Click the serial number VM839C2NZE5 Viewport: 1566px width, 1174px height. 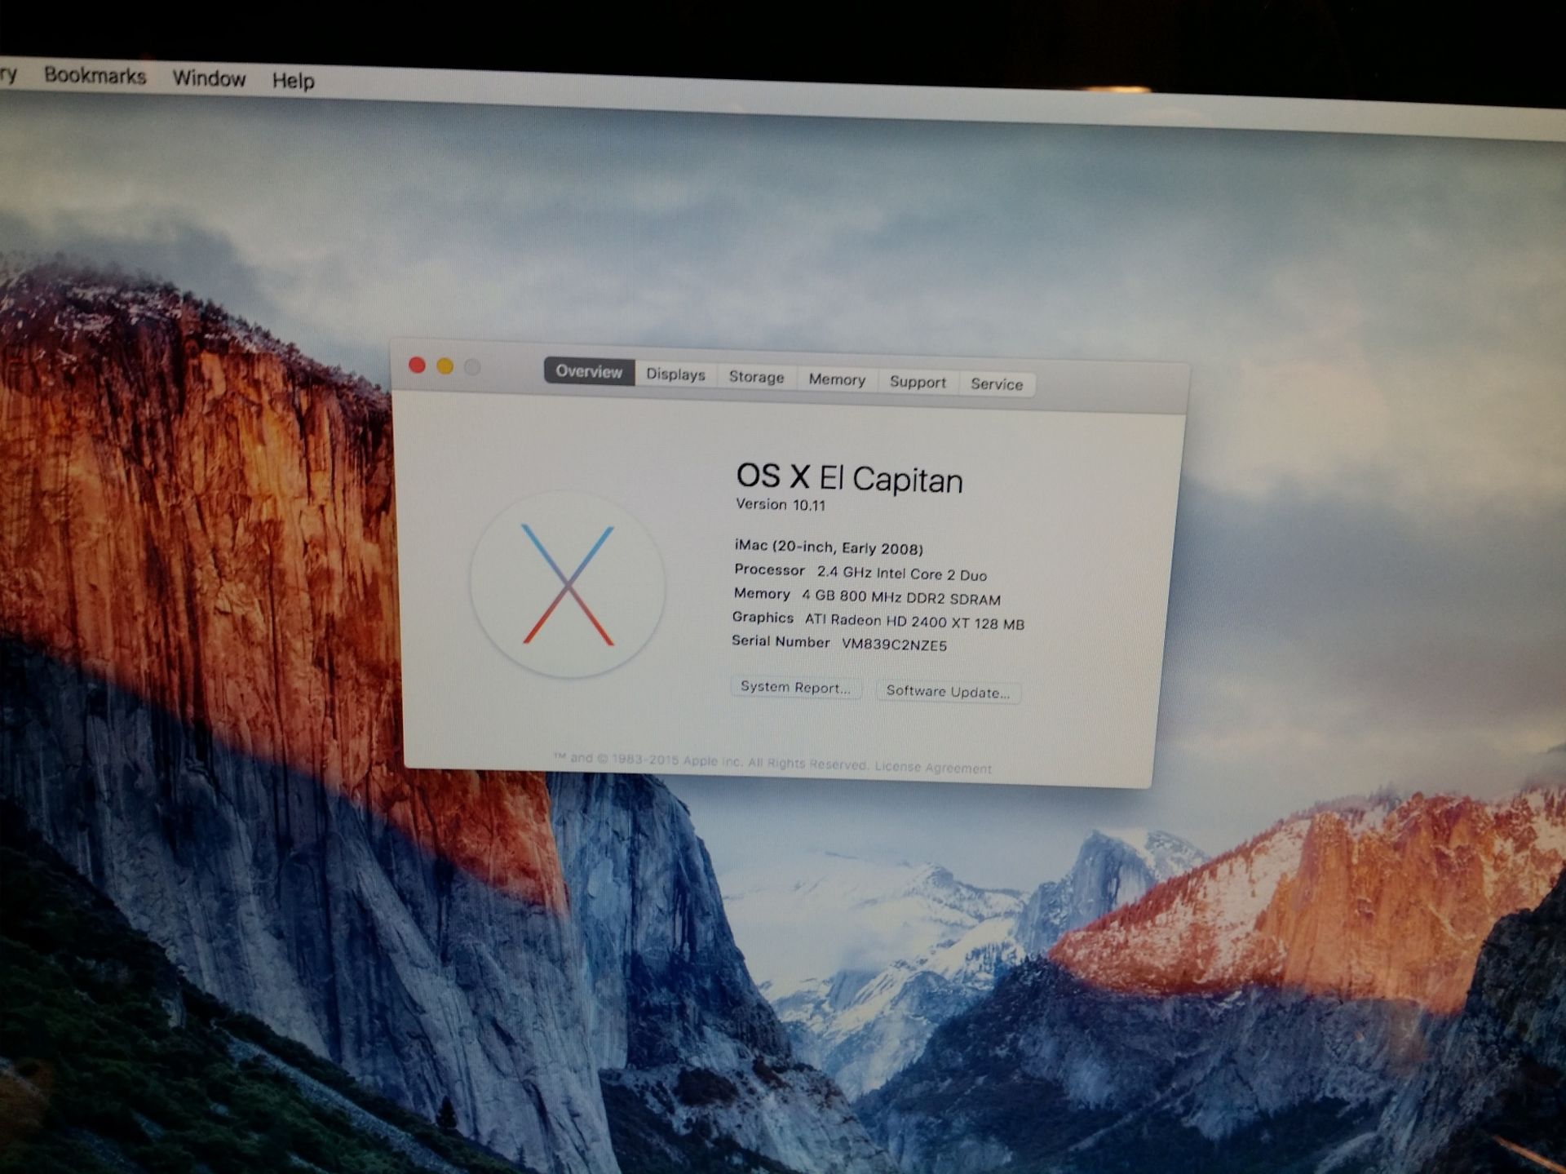tap(894, 645)
